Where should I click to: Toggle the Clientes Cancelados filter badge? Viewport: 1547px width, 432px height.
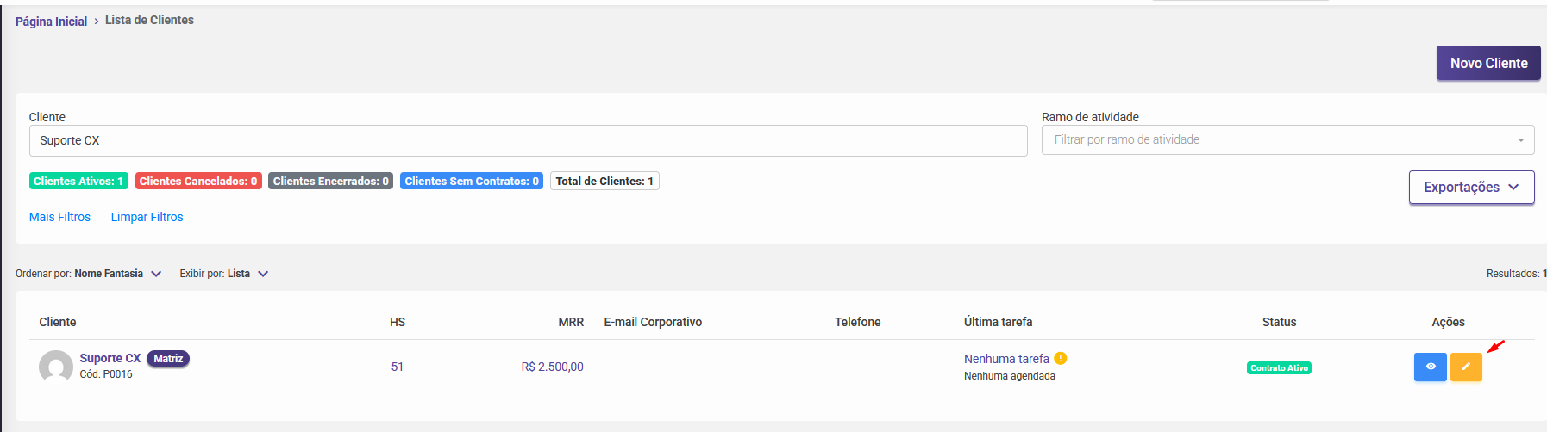[x=198, y=182]
